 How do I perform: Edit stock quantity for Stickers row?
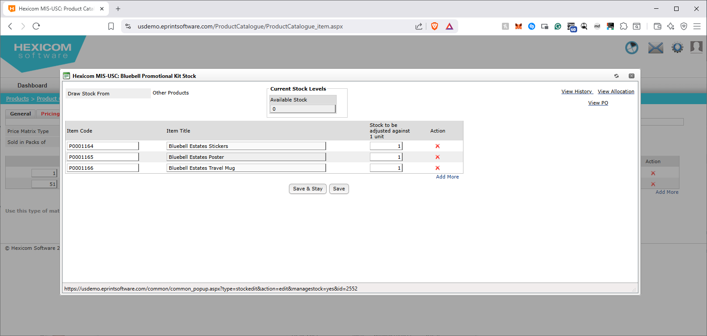(386, 146)
